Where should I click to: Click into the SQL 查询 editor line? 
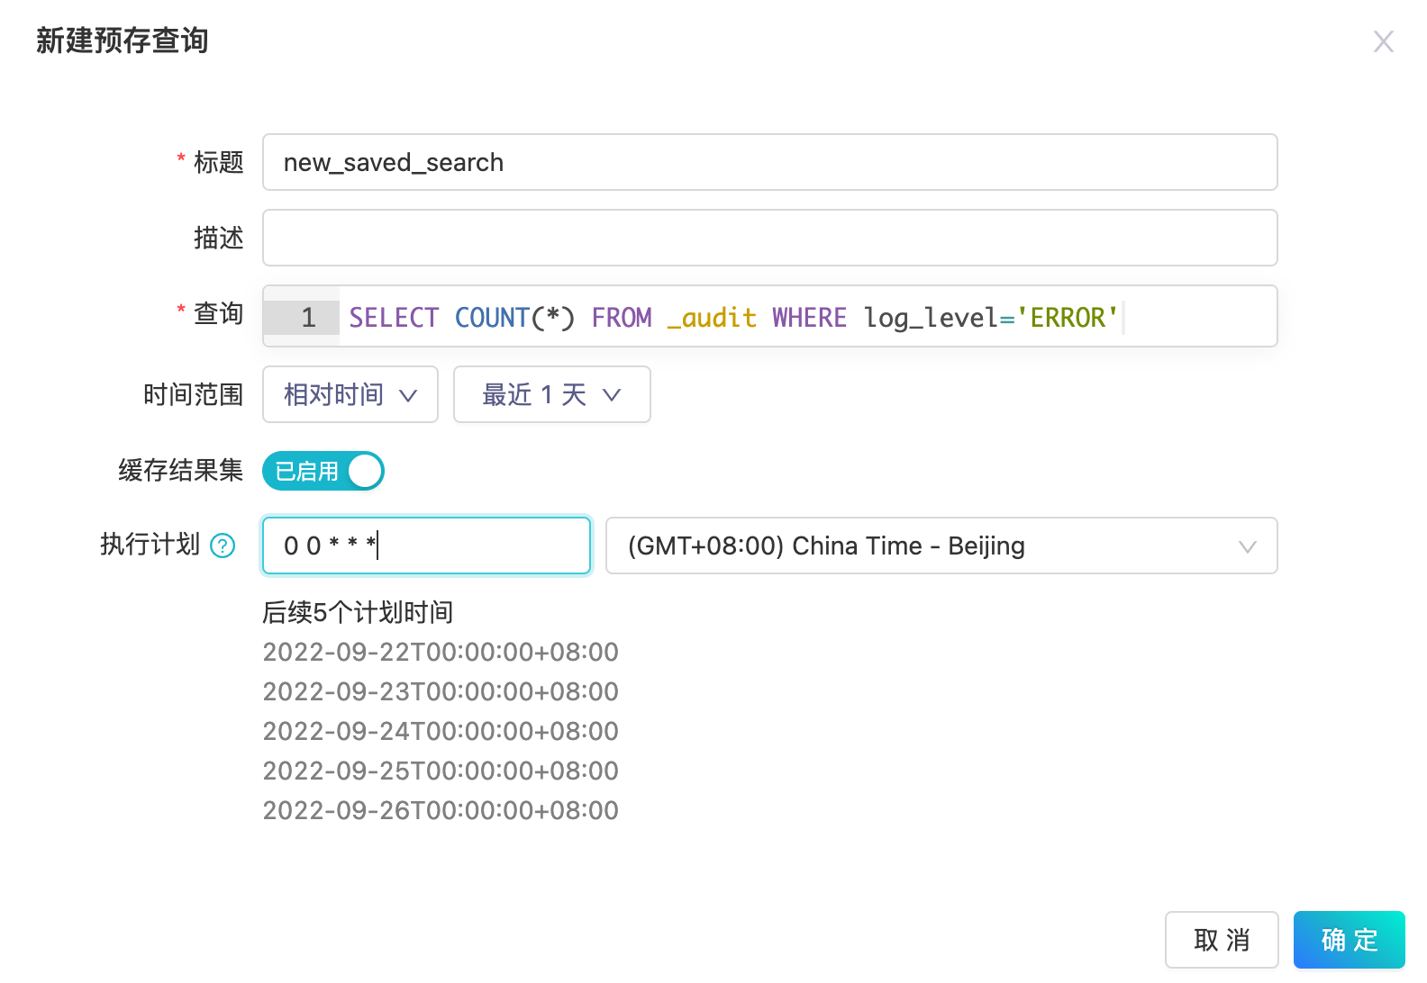click(x=808, y=317)
